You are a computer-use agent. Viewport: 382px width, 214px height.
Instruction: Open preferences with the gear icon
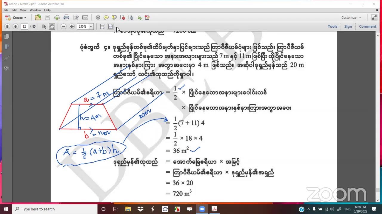(x=98, y=18)
